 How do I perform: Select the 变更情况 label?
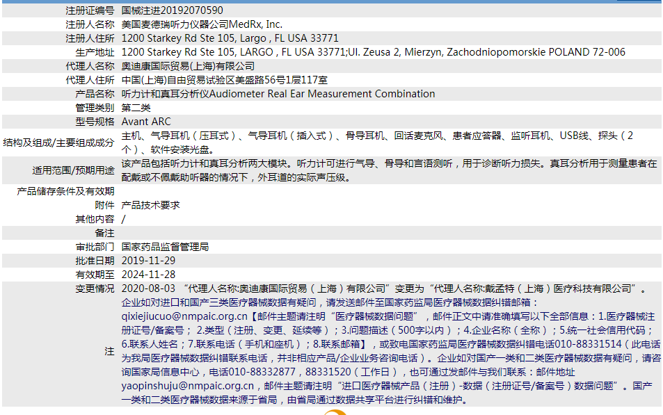[95, 288]
